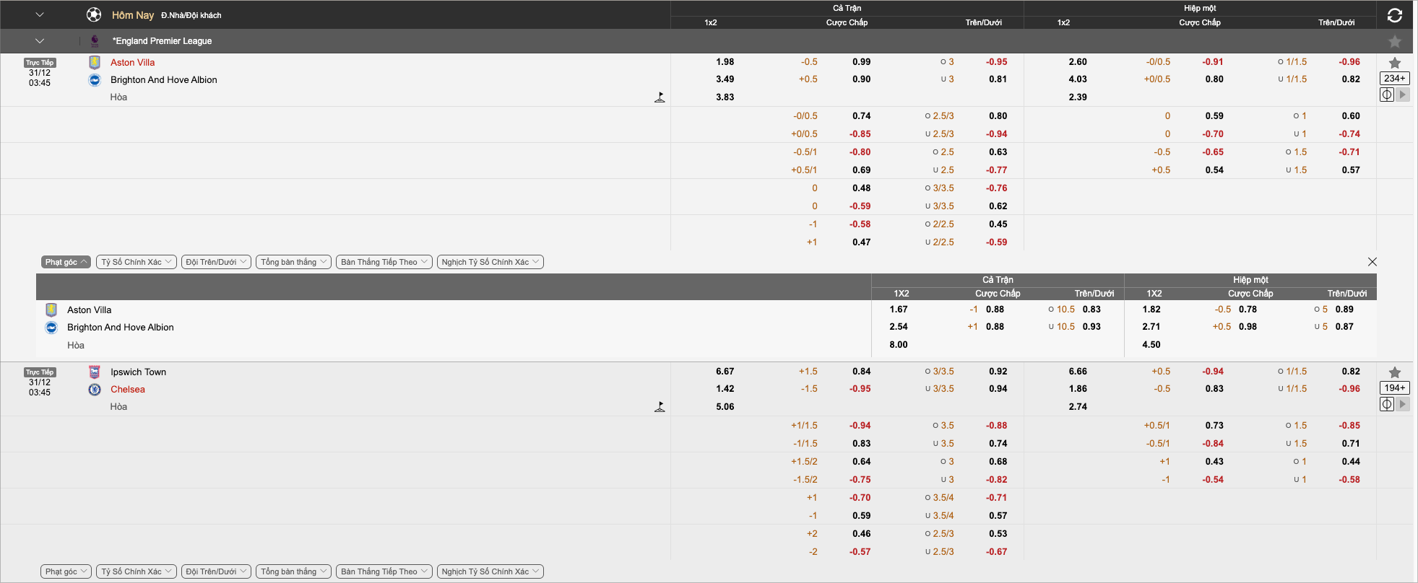Viewport: 1418px width, 583px height.
Task: Favorite the England Premier League star
Action: click(1394, 42)
